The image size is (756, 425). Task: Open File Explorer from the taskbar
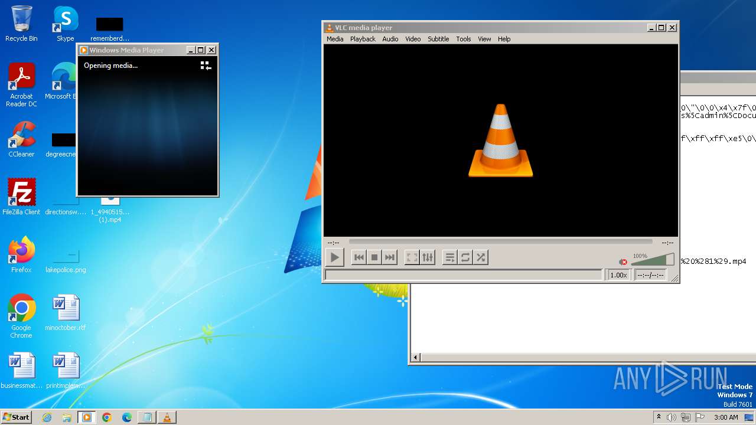(67, 417)
